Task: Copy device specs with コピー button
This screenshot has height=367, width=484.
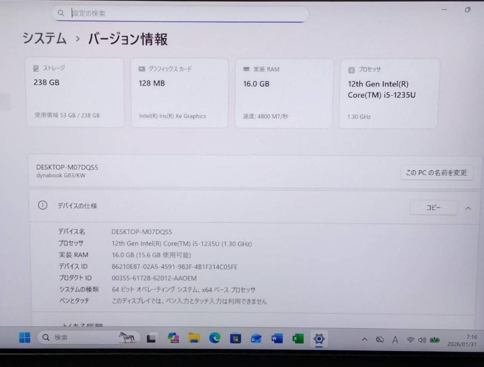Action: pos(433,207)
